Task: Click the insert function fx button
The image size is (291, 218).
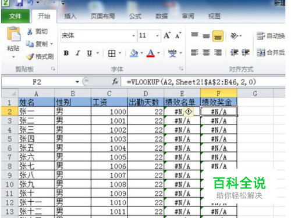Action: [115, 82]
